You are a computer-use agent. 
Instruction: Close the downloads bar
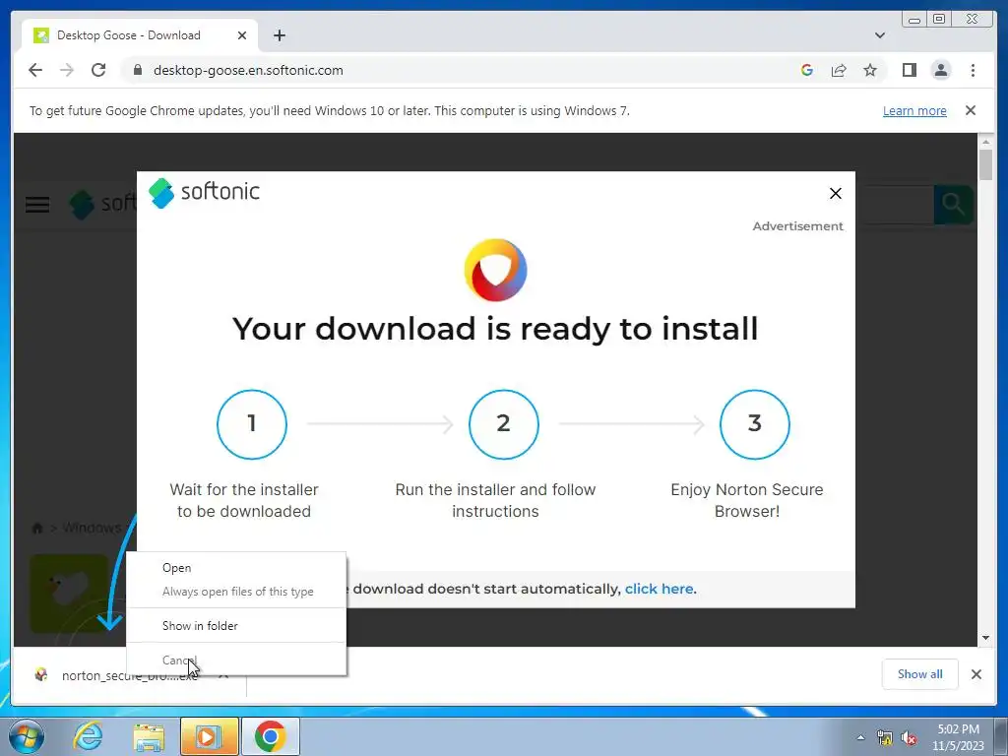click(x=976, y=674)
